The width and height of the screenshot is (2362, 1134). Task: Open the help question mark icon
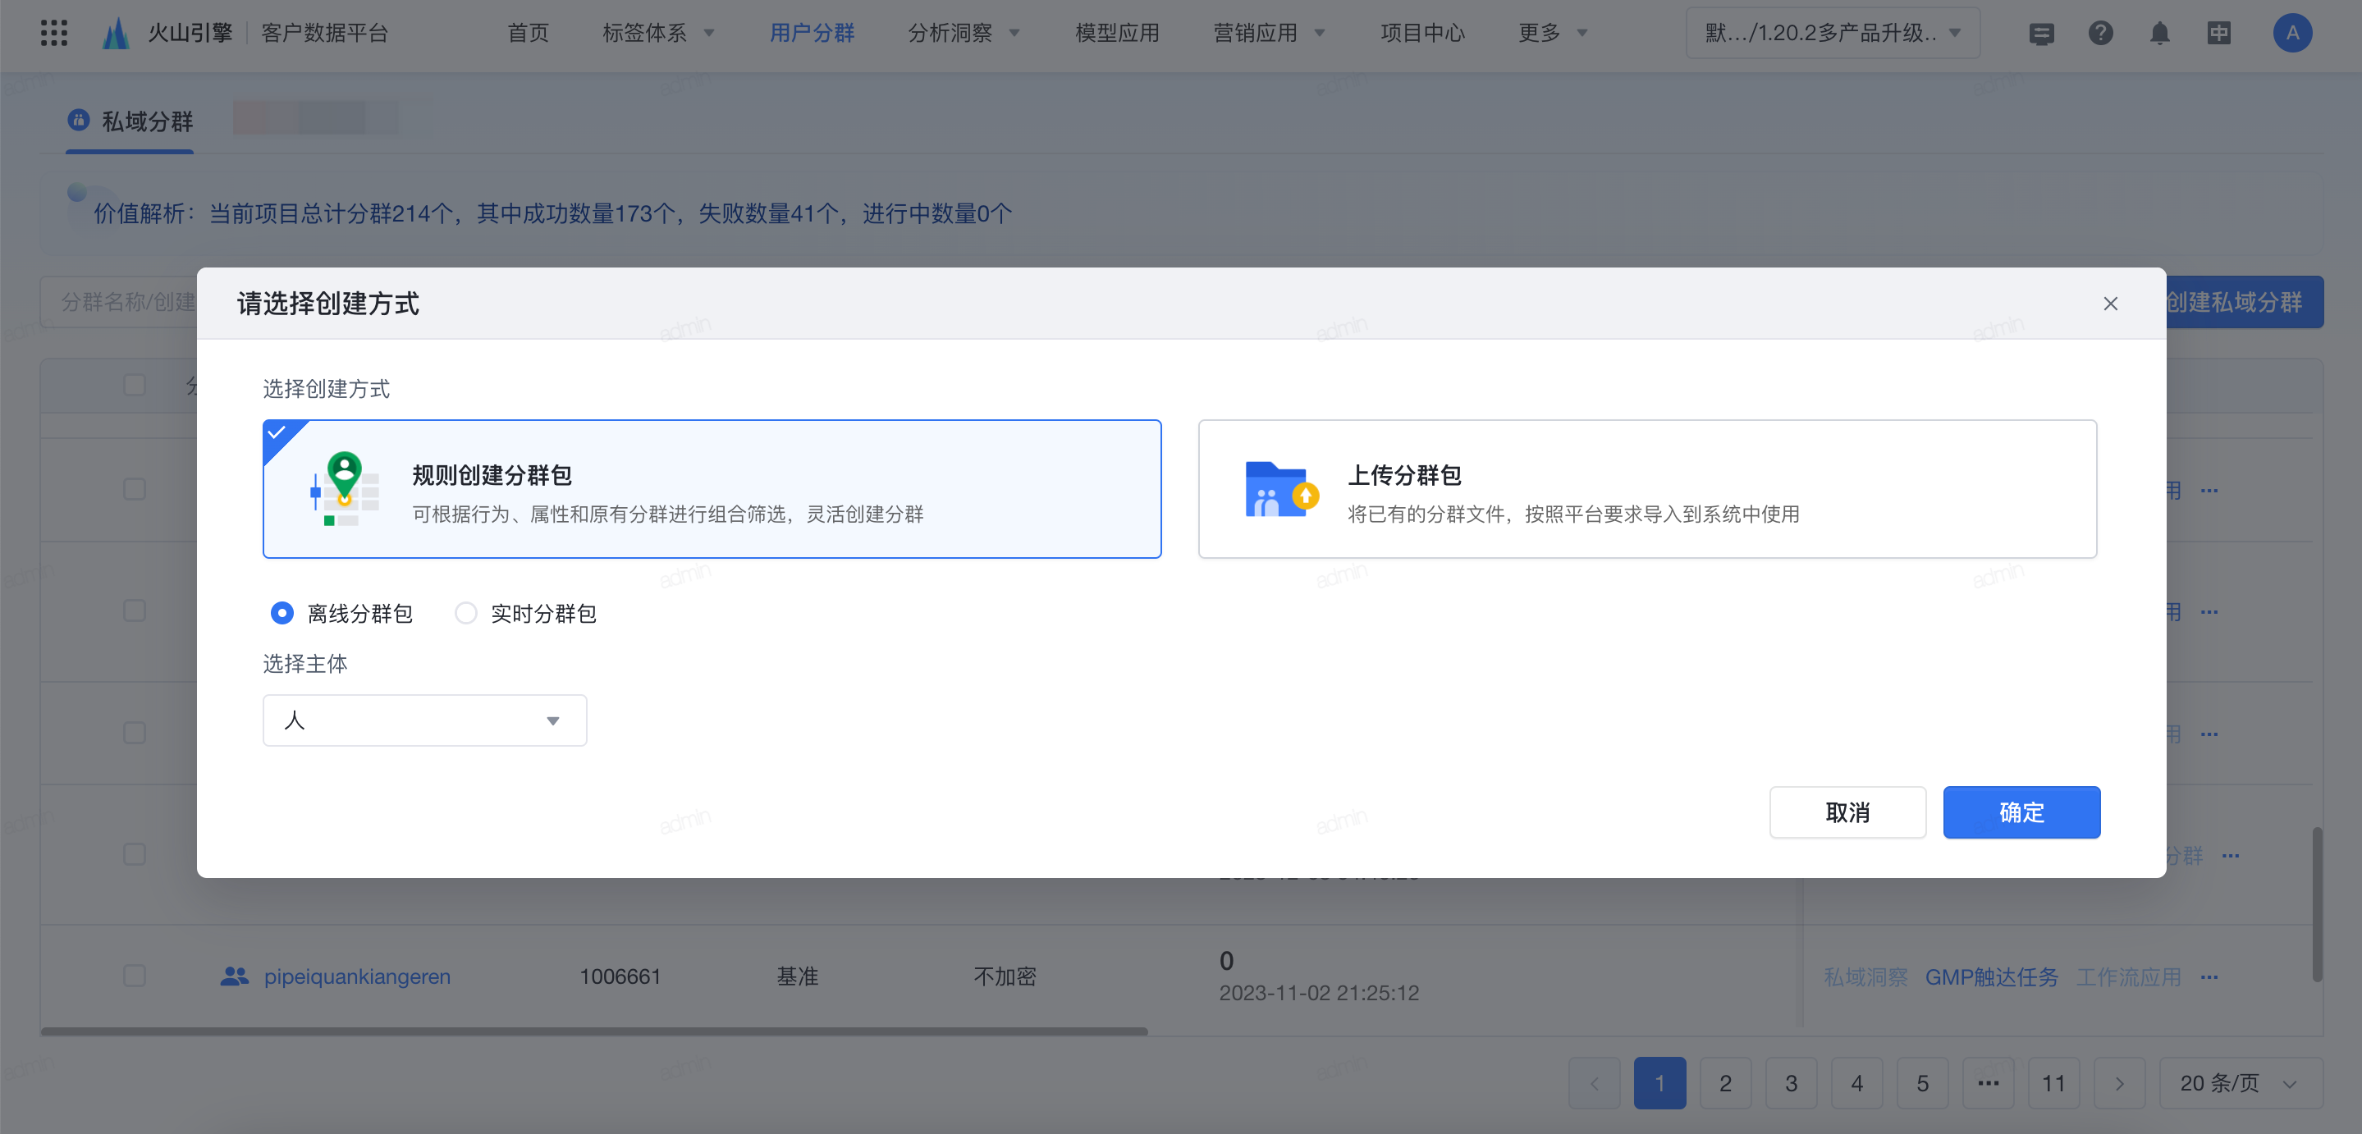coord(2101,33)
